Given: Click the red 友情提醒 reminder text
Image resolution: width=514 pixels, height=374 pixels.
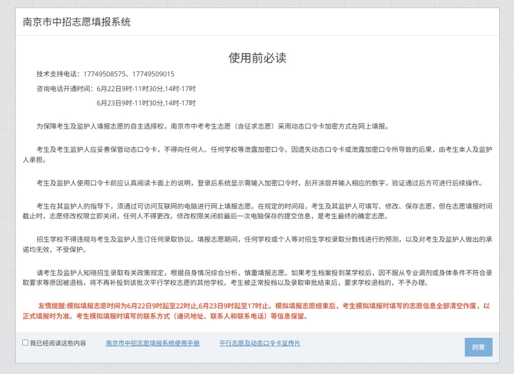Looking at the screenshot, I should point(257,311).
